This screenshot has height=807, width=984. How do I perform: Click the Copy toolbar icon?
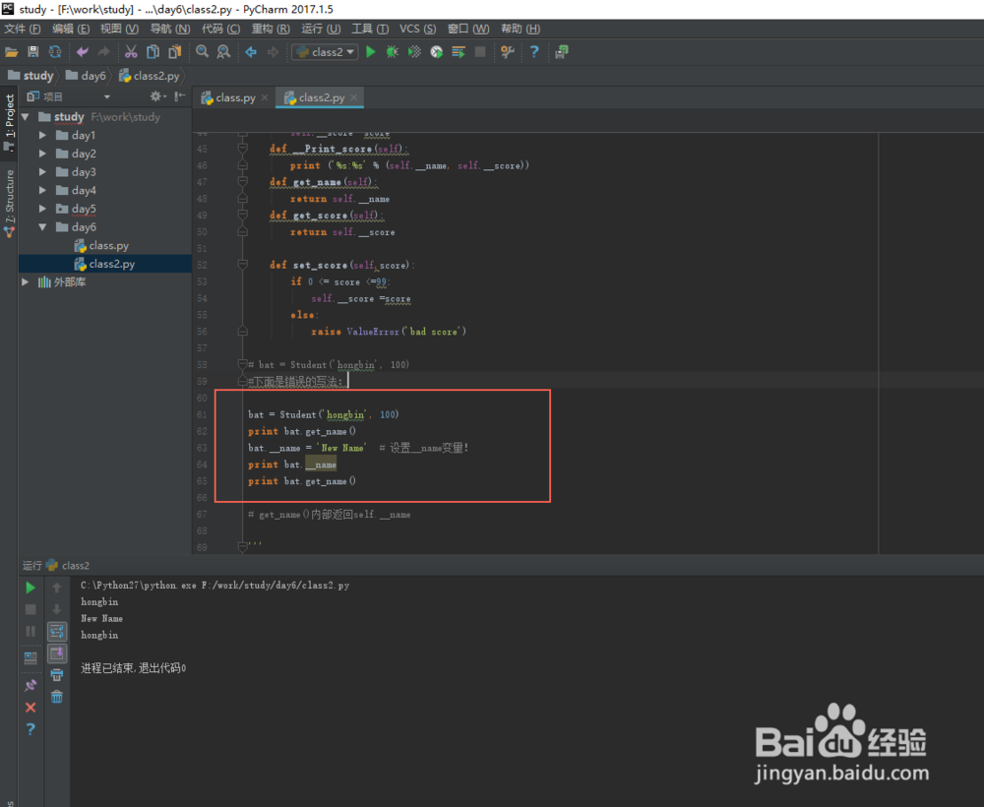pyautogui.click(x=153, y=52)
